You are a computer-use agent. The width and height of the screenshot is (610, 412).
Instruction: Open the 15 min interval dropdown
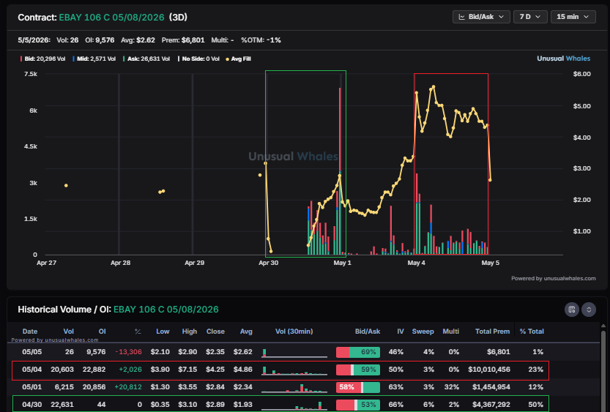(573, 17)
